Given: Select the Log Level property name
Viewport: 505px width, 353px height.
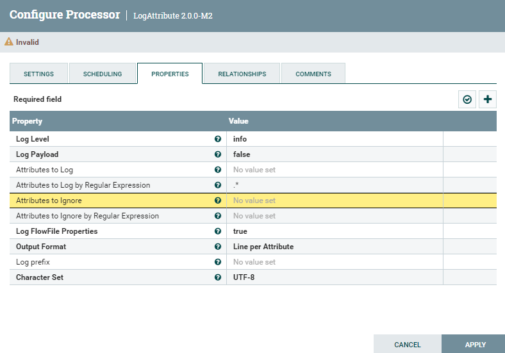Looking at the screenshot, I should [33, 139].
